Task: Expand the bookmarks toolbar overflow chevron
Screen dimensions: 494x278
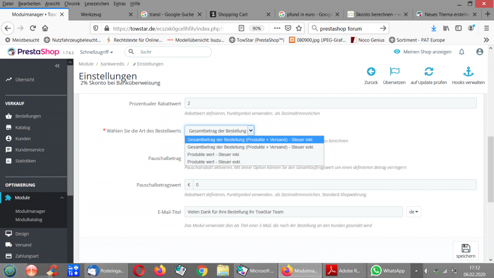Action: [487, 40]
